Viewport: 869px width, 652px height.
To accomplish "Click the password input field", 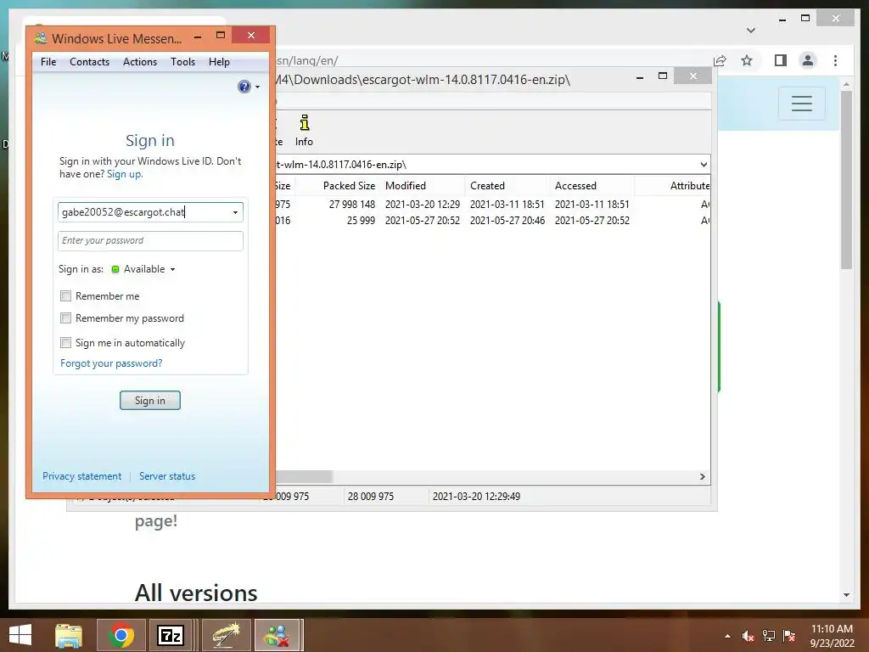I will point(150,240).
